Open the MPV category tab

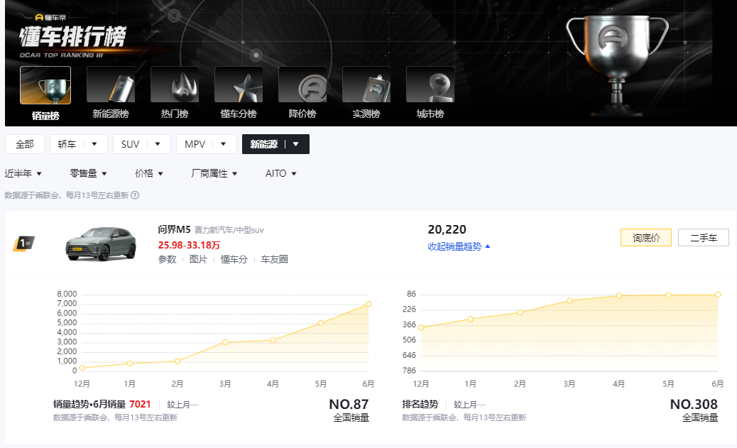pos(196,144)
